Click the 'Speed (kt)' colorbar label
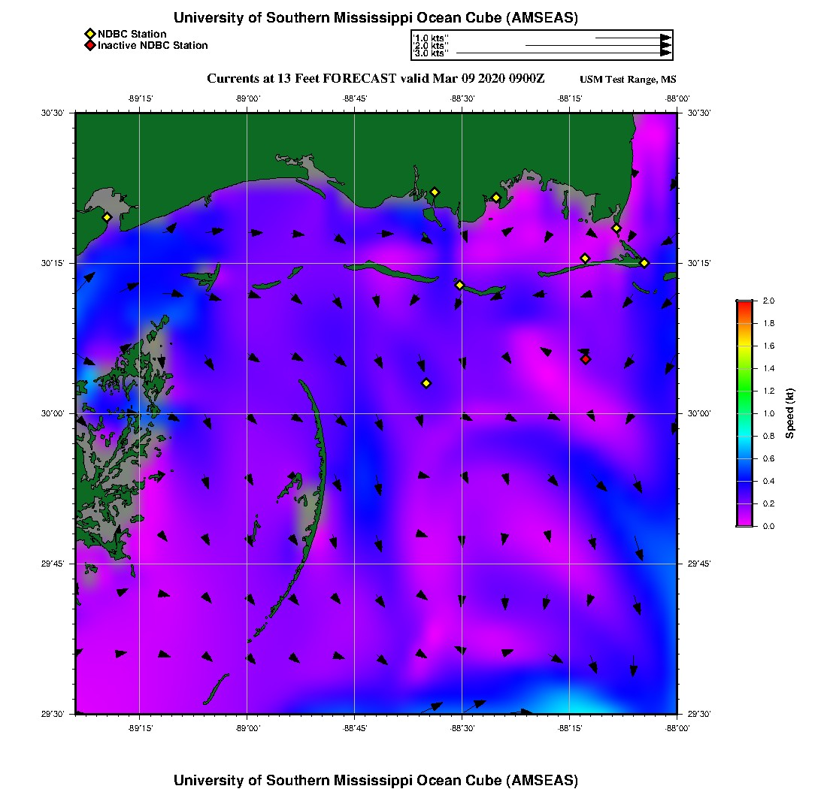This screenshot has width=827, height=789. click(x=789, y=413)
